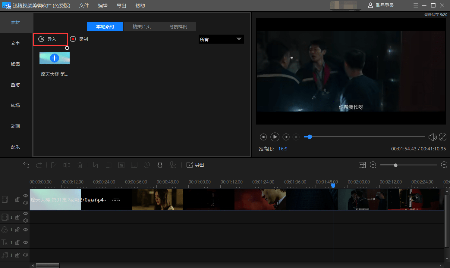Image resolution: width=450 pixels, height=268 pixels.
Task: Open the zoom/scale frame tool
Action: (109, 165)
